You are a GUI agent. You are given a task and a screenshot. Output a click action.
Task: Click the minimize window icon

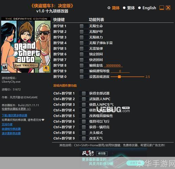coord(162,8)
